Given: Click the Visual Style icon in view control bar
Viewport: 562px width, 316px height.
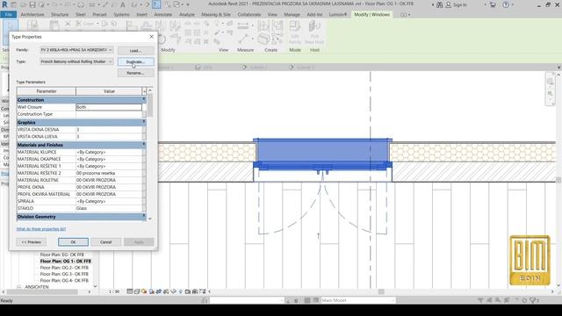Looking at the screenshot, I should point(137,291).
